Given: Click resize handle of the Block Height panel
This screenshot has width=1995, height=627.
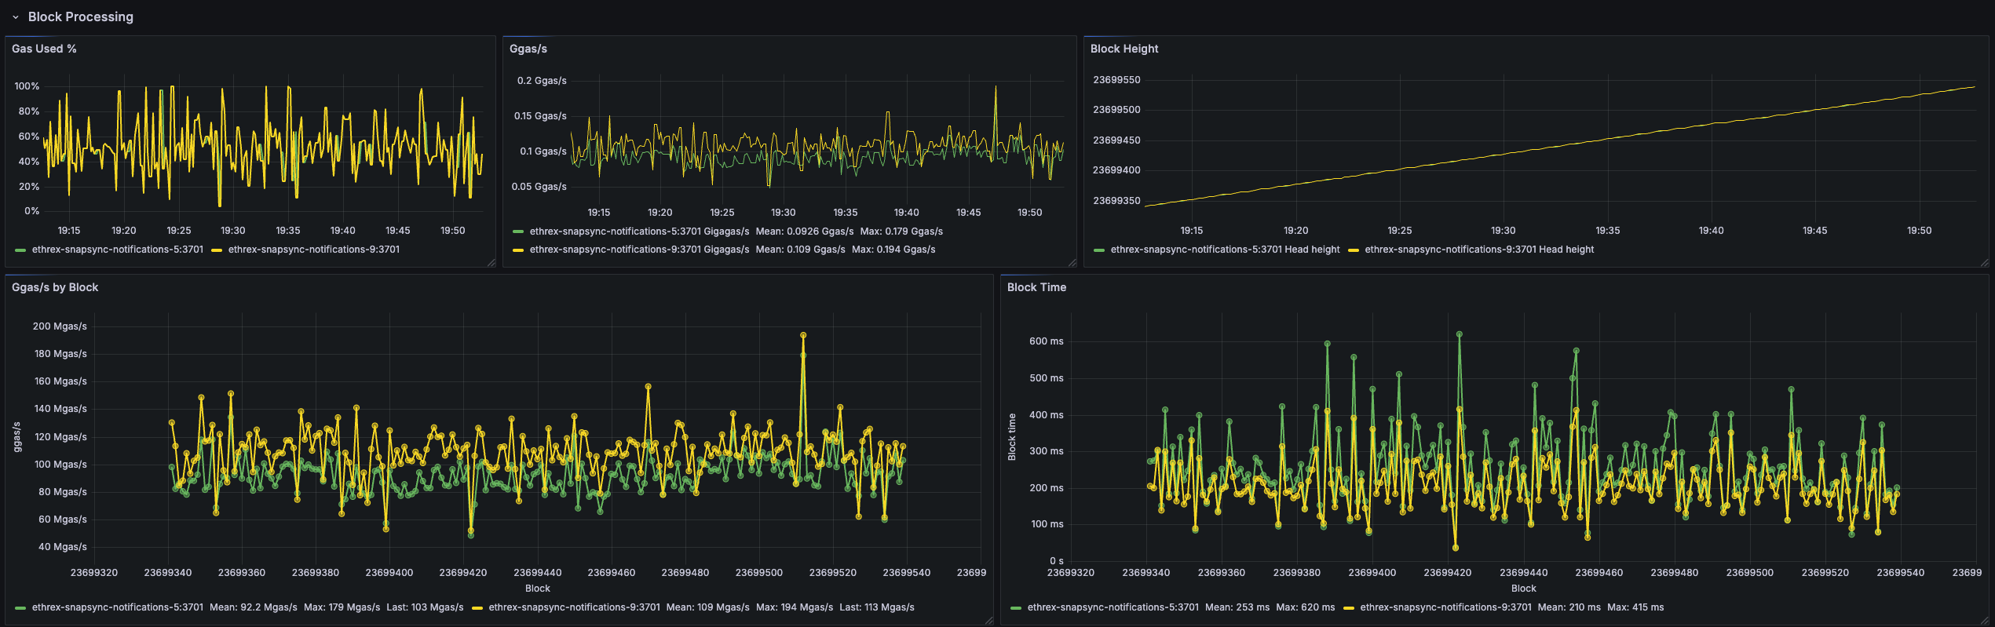Looking at the screenshot, I should click(1984, 263).
